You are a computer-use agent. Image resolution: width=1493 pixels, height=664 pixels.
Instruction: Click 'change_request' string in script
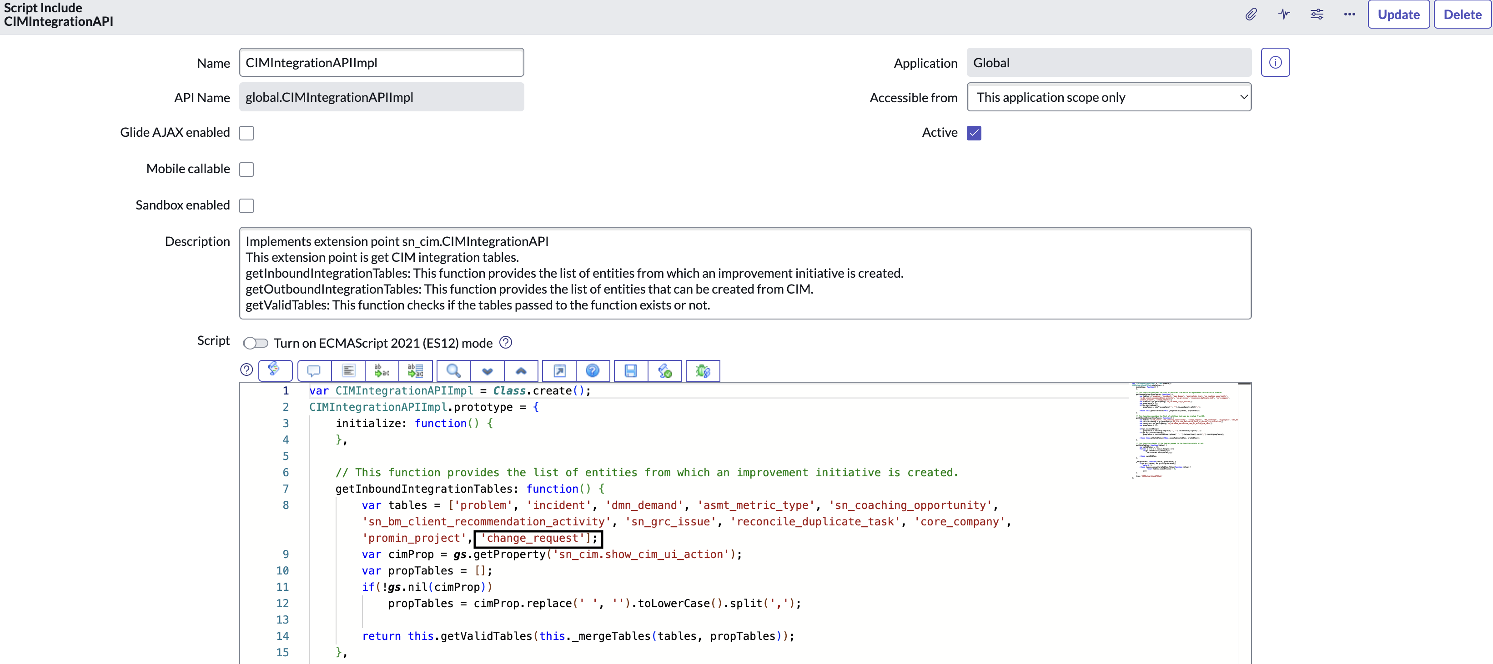click(x=533, y=538)
